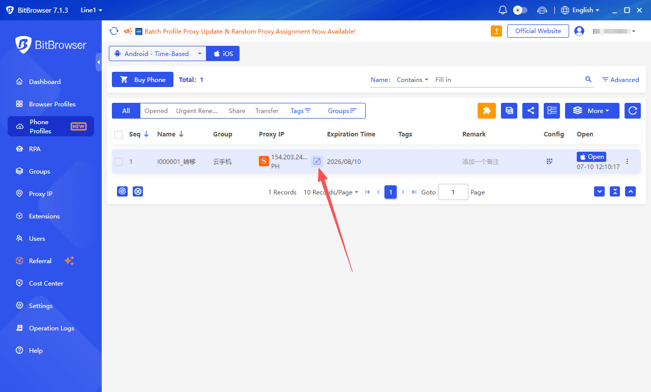Open the More dropdown menu

click(592, 110)
